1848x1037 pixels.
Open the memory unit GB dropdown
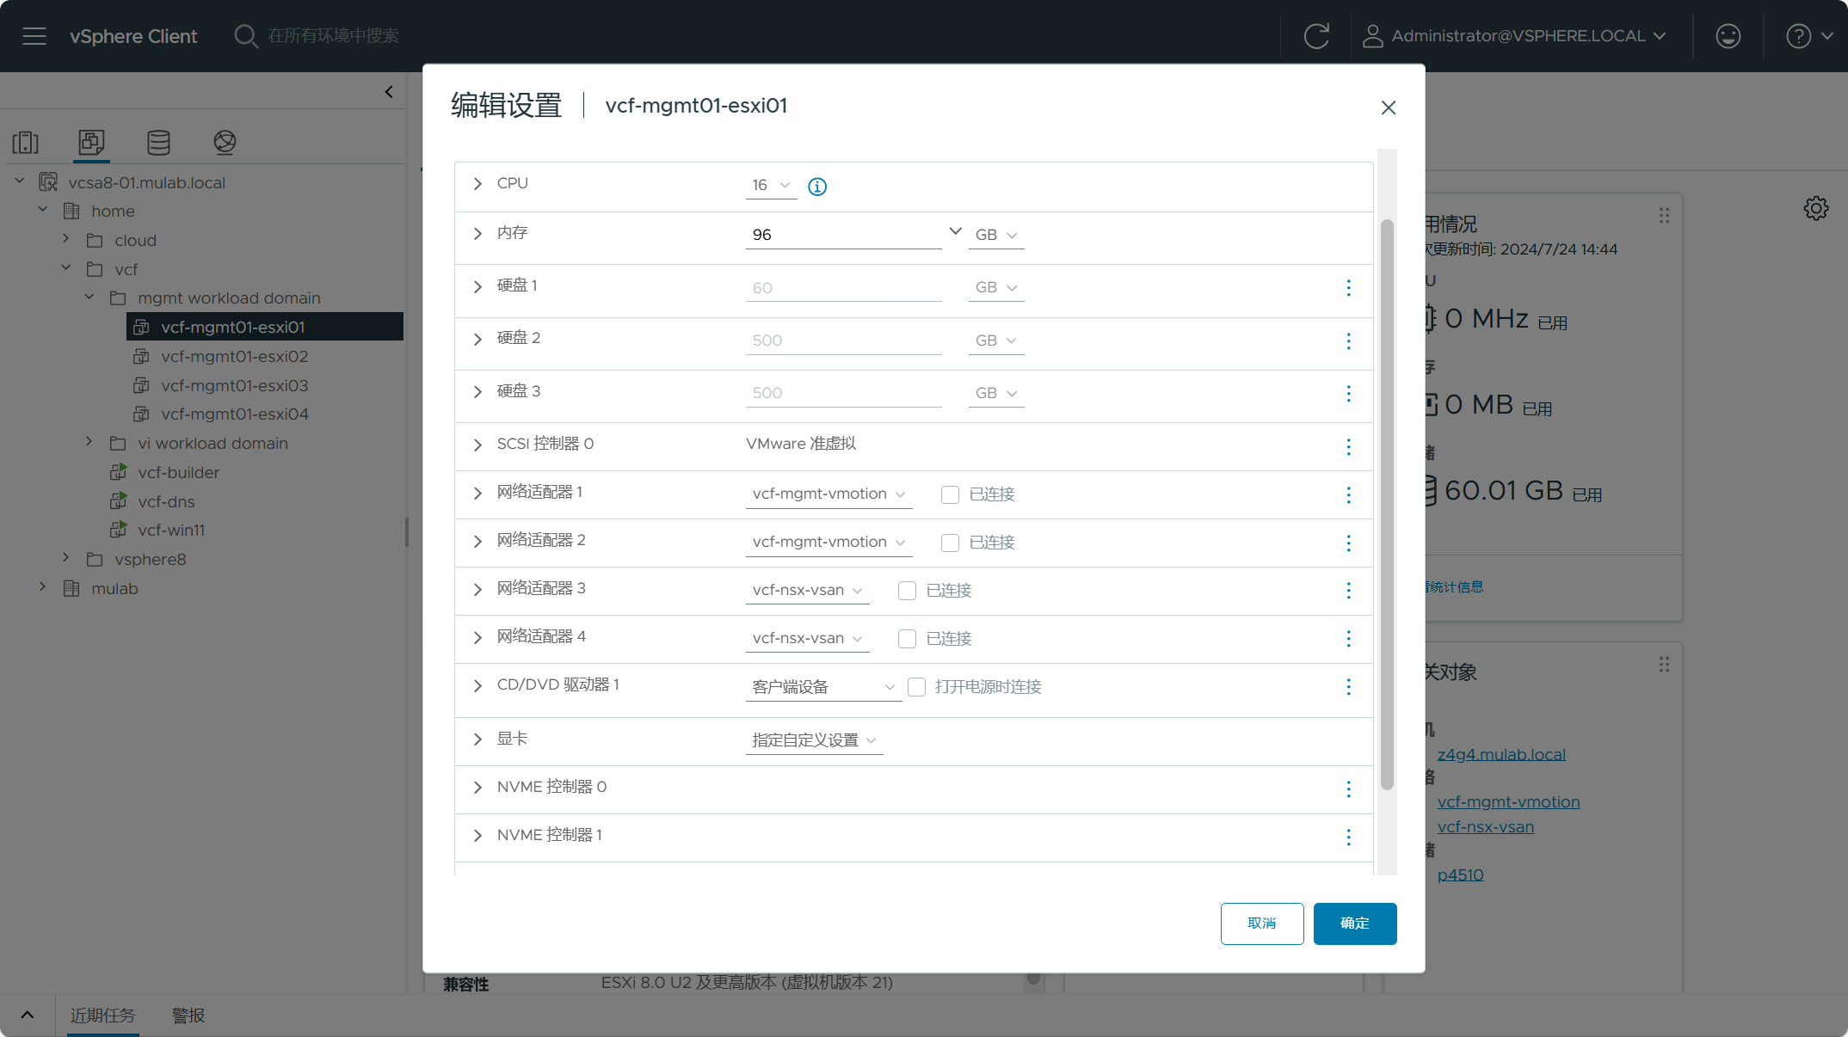tap(996, 235)
